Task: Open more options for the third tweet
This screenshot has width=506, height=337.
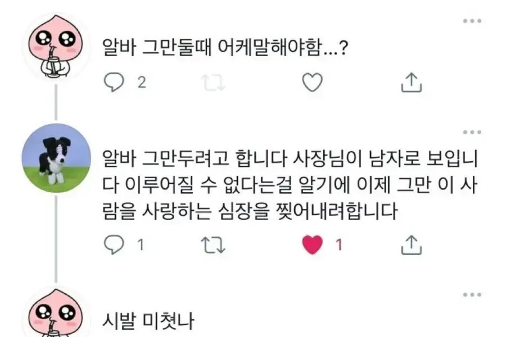Action: click(471, 294)
